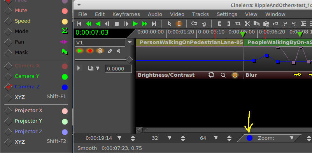Click the V1 track fade slider handle
The height and width of the screenshot is (153, 312).
click(129, 60)
